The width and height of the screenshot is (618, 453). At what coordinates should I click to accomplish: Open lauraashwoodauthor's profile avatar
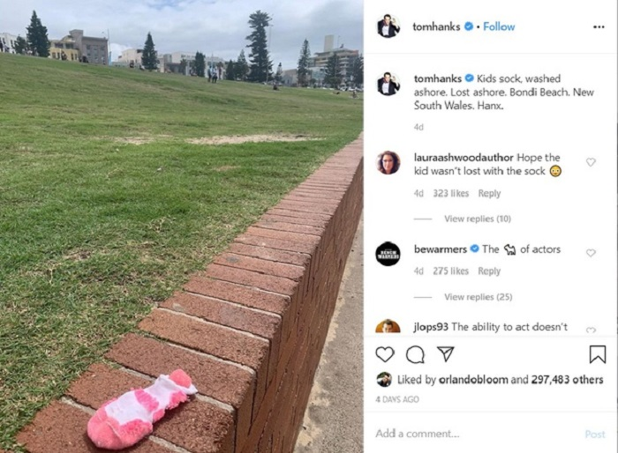tap(388, 162)
